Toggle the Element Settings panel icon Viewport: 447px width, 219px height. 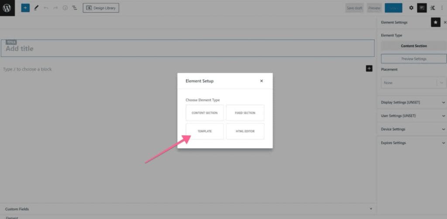point(422,8)
